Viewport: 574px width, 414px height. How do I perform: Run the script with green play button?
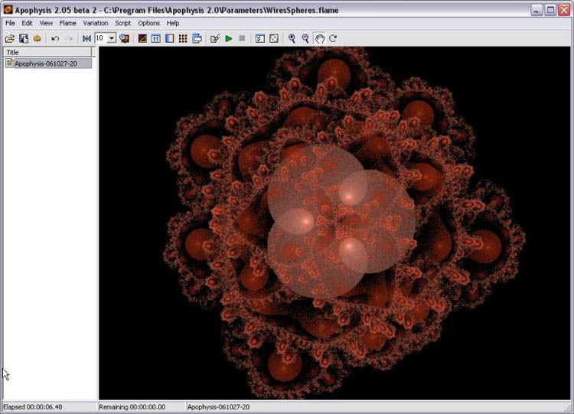(229, 38)
